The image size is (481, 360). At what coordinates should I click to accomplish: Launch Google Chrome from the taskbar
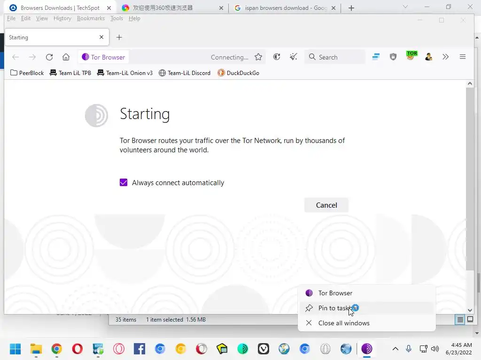click(57, 349)
